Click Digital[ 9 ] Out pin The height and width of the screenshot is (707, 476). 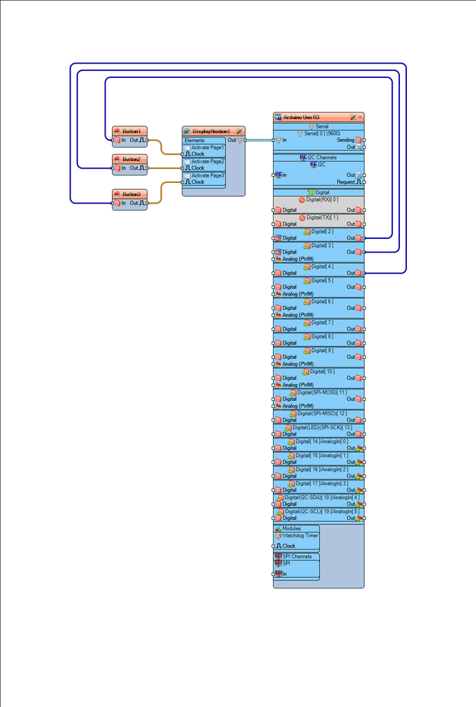(364, 357)
